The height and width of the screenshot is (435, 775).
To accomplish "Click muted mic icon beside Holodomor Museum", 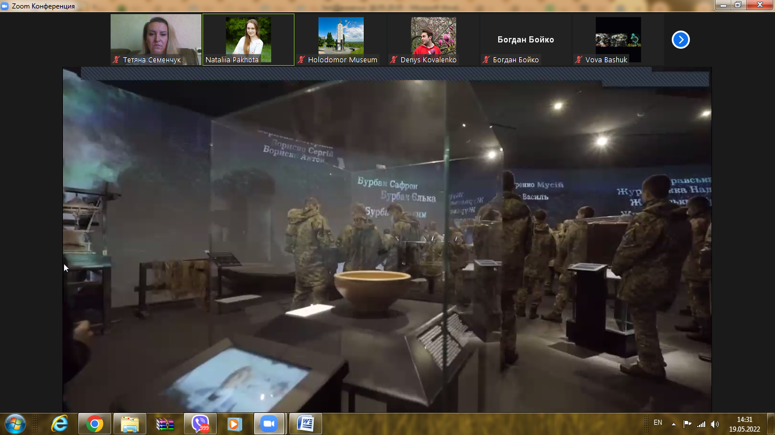I will tap(302, 59).
